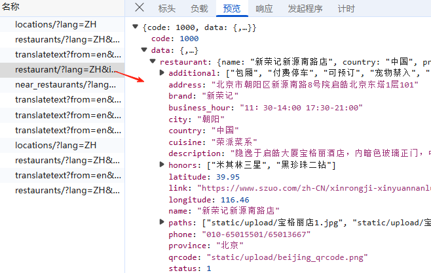The width and height of the screenshot is (431, 273).
Task: Expand the additional array
Action: (162, 72)
